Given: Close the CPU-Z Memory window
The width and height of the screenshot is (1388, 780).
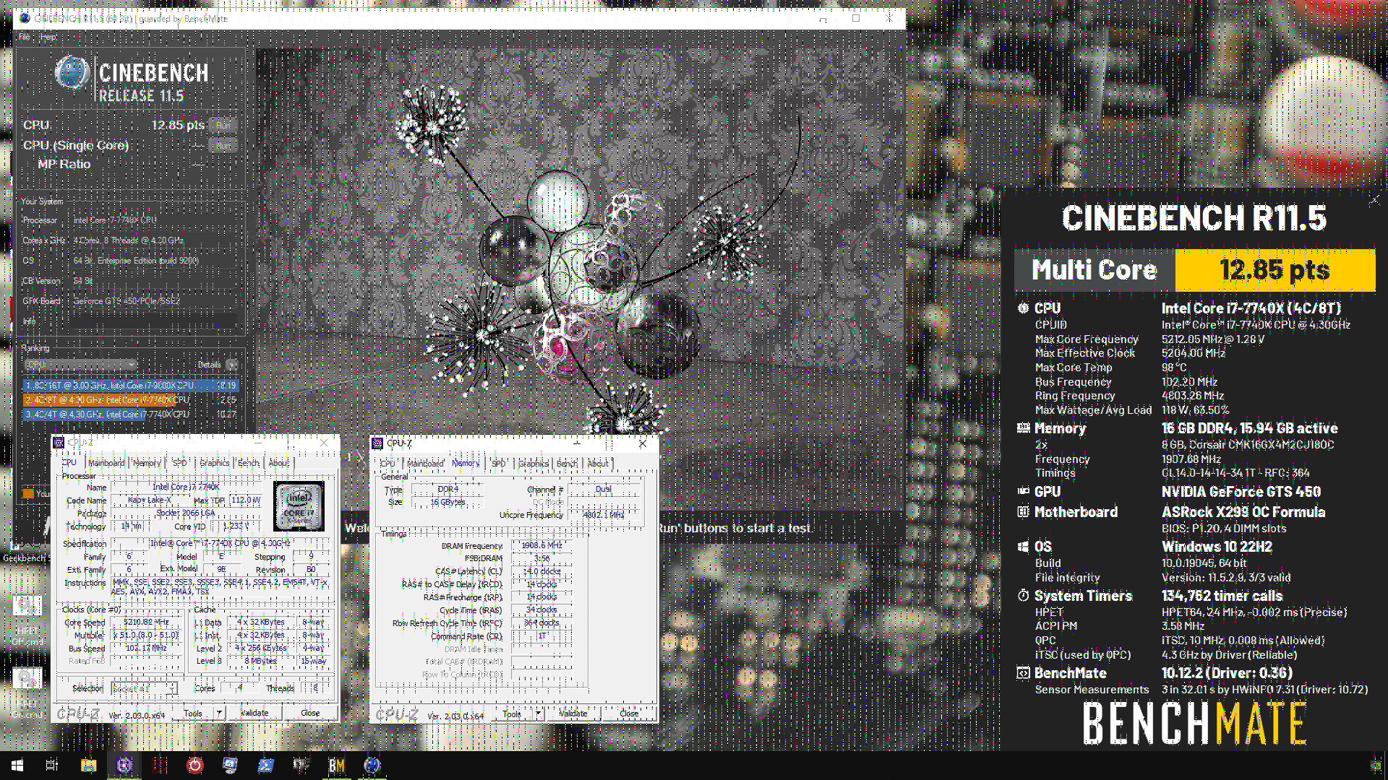Looking at the screenshot, I should pyautogui.click(x=643, y=443).
